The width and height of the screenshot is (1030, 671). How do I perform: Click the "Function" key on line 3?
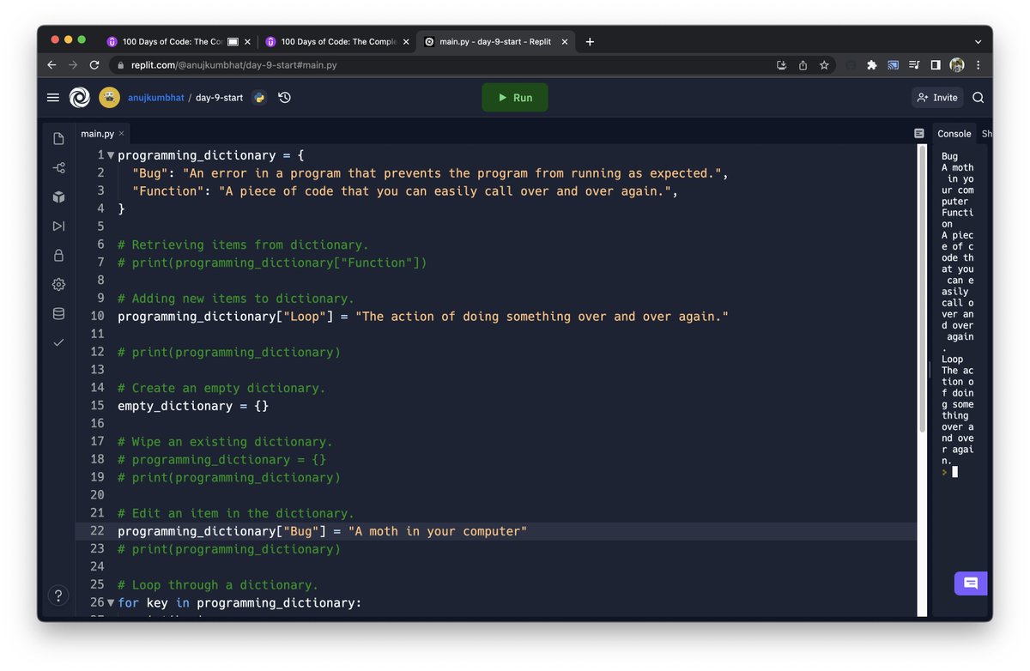(x=168, y=191)
